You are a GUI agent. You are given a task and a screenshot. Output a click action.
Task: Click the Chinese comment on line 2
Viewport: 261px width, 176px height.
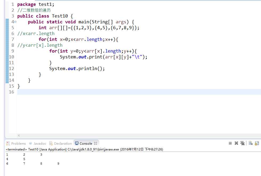click(34, 10)
